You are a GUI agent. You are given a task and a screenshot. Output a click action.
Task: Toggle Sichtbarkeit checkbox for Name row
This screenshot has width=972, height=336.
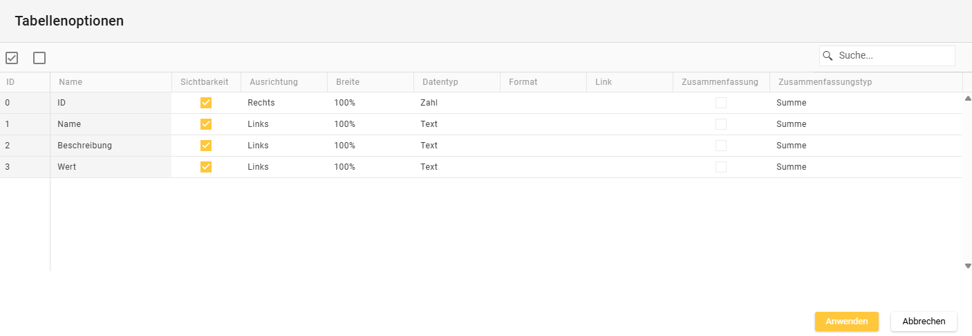pyautogui.click(x=206, y=124)
